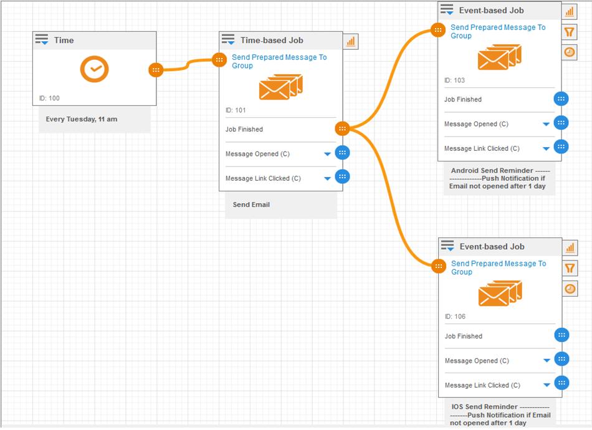Image resolution: width=592 pixels, height=430 pixels.
Task: Open Send Prepared Message To Group link in node 103
Action: tap(498, 31)
